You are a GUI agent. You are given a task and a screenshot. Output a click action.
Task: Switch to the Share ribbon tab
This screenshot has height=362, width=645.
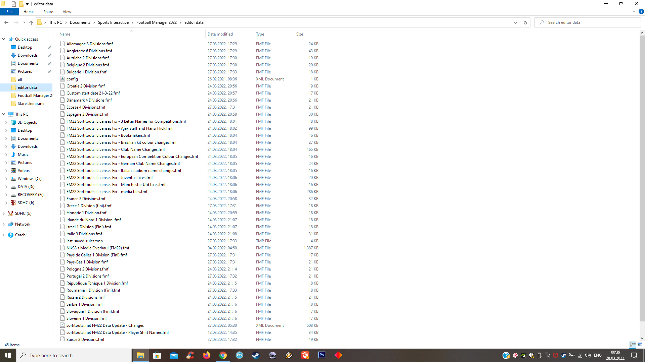(x=48, y=12)
